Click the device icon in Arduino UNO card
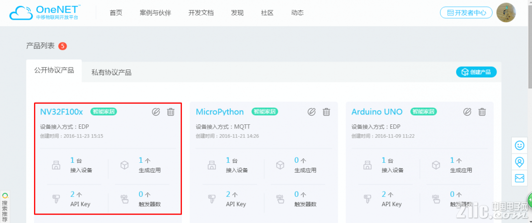 tap(367, 165)
